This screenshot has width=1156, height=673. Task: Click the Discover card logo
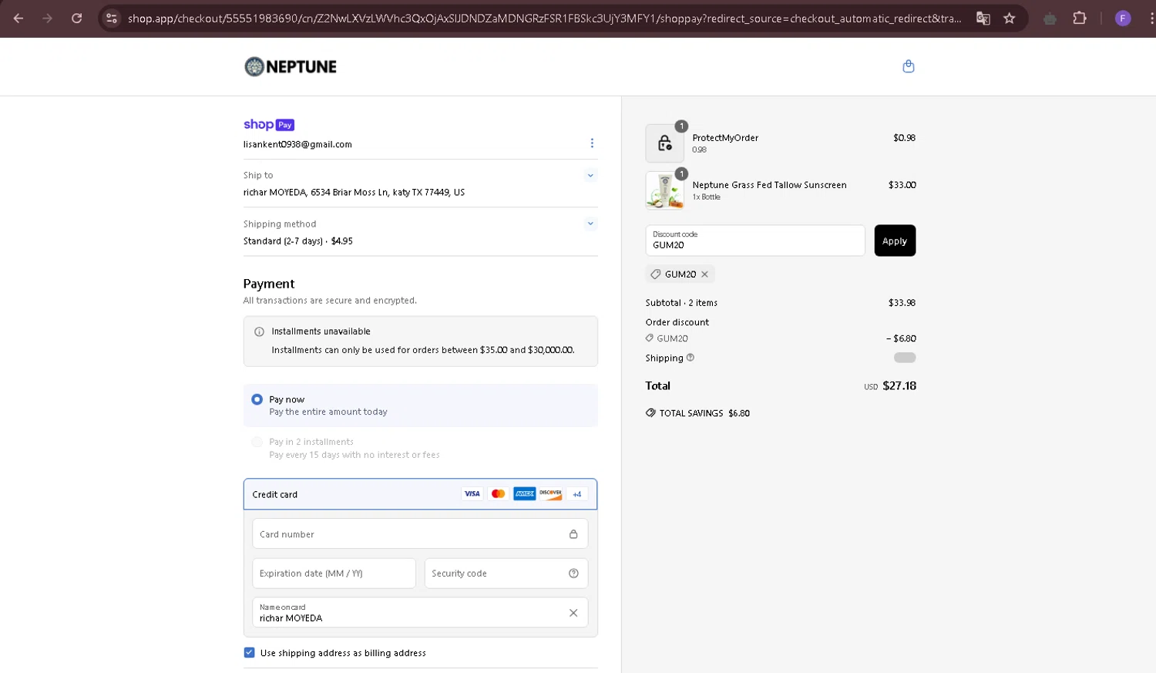pyautogui.click(x=551, y=494)
